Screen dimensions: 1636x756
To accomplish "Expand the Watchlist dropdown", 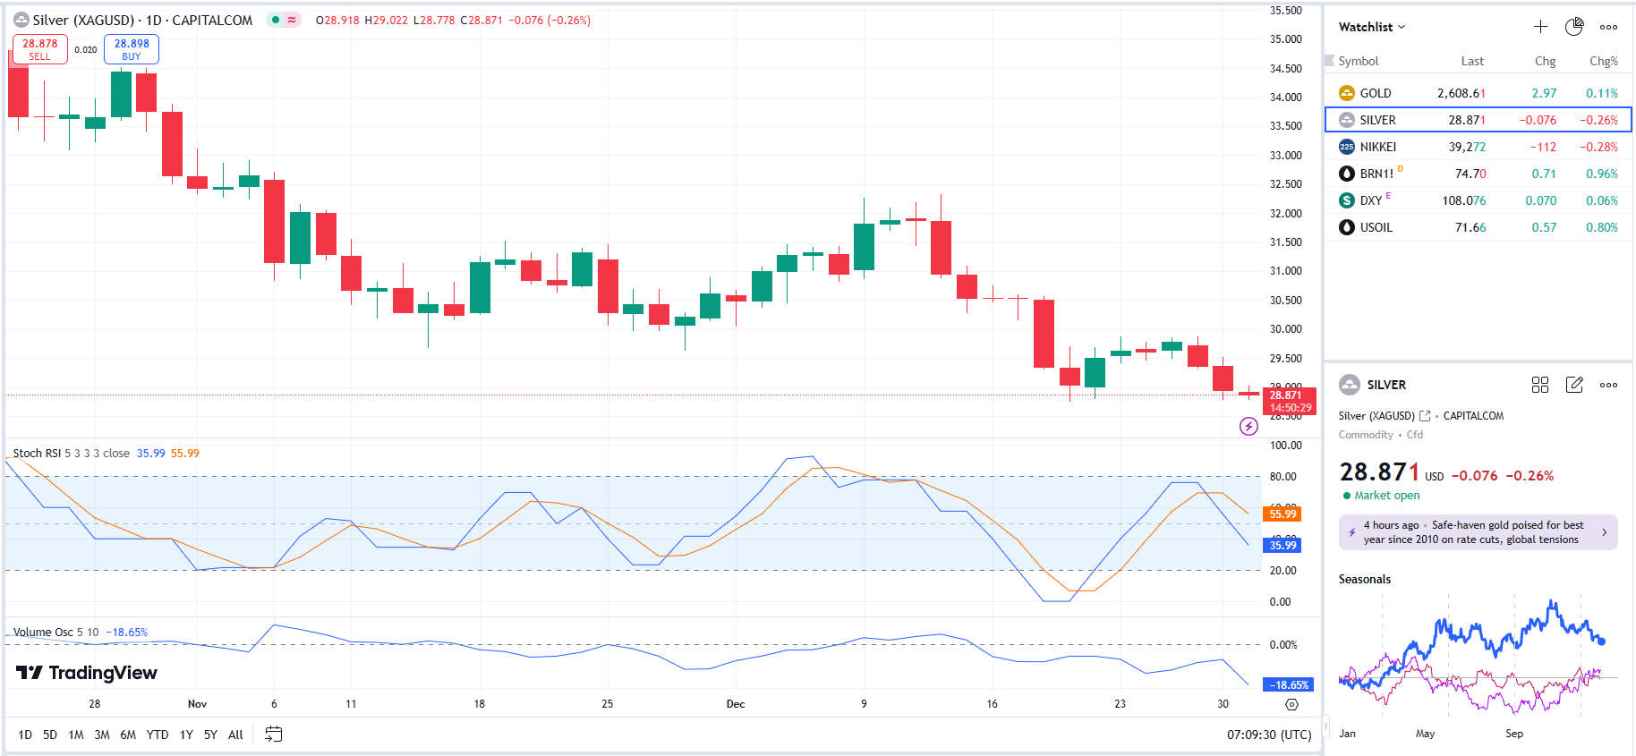I will [x=1372, y=27].
